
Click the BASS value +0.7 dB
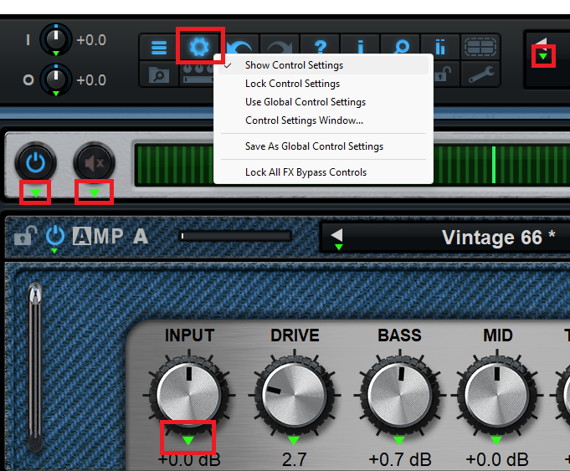click(400, 460)
